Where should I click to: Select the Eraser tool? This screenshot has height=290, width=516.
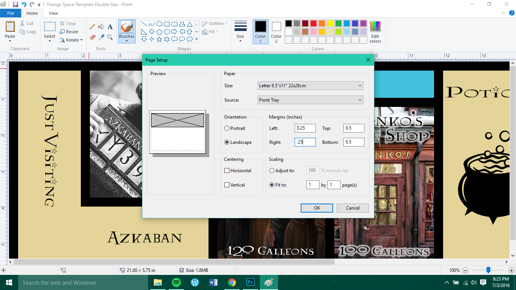point(92,37)
